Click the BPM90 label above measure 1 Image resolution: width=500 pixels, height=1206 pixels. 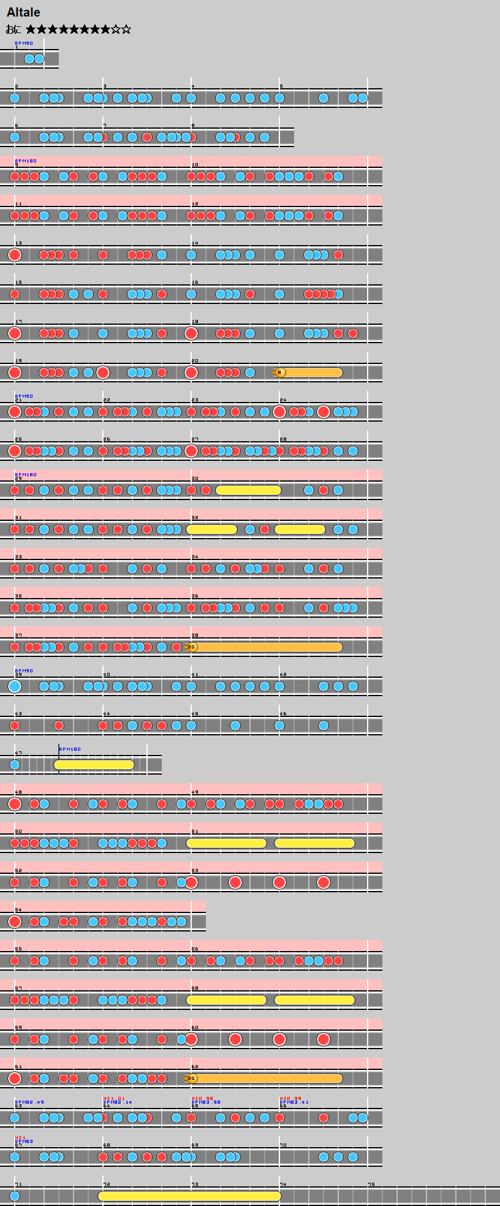pyautogui.click(x=24, y=44)
